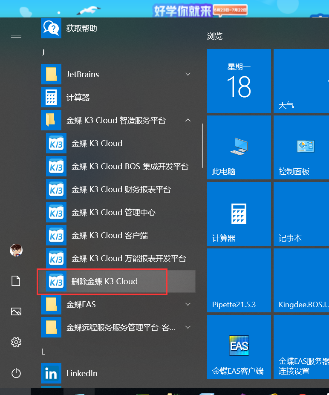Click the 金蝶 K3 Cloud 管理中心 label
The image size is (329, 395).
tap(114, 212)
